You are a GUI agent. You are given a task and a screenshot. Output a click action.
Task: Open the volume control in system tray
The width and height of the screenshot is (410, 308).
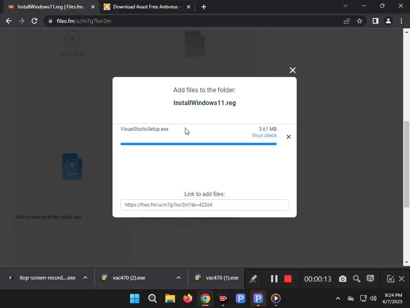pyautogui.click(x=373, y=298)
